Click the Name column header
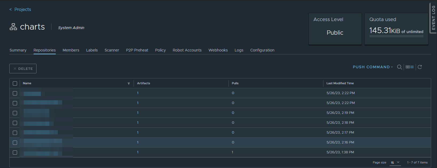437x168 pixels. tap(27, 83)
